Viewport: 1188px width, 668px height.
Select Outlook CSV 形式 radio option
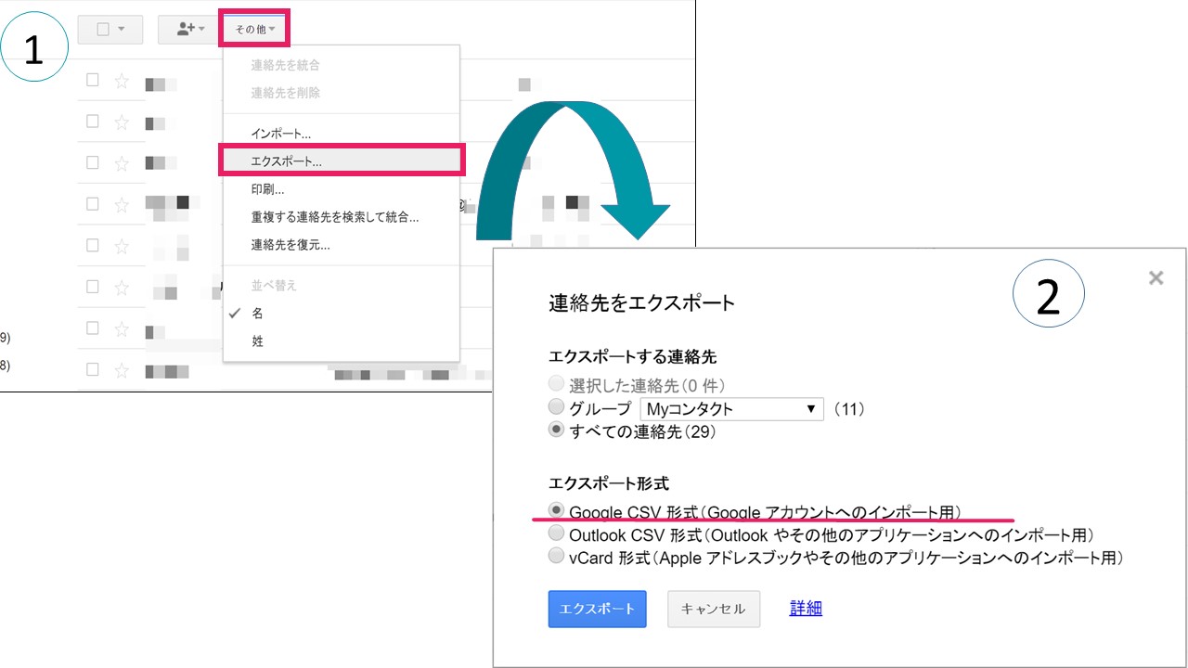[x=556, y=533]
